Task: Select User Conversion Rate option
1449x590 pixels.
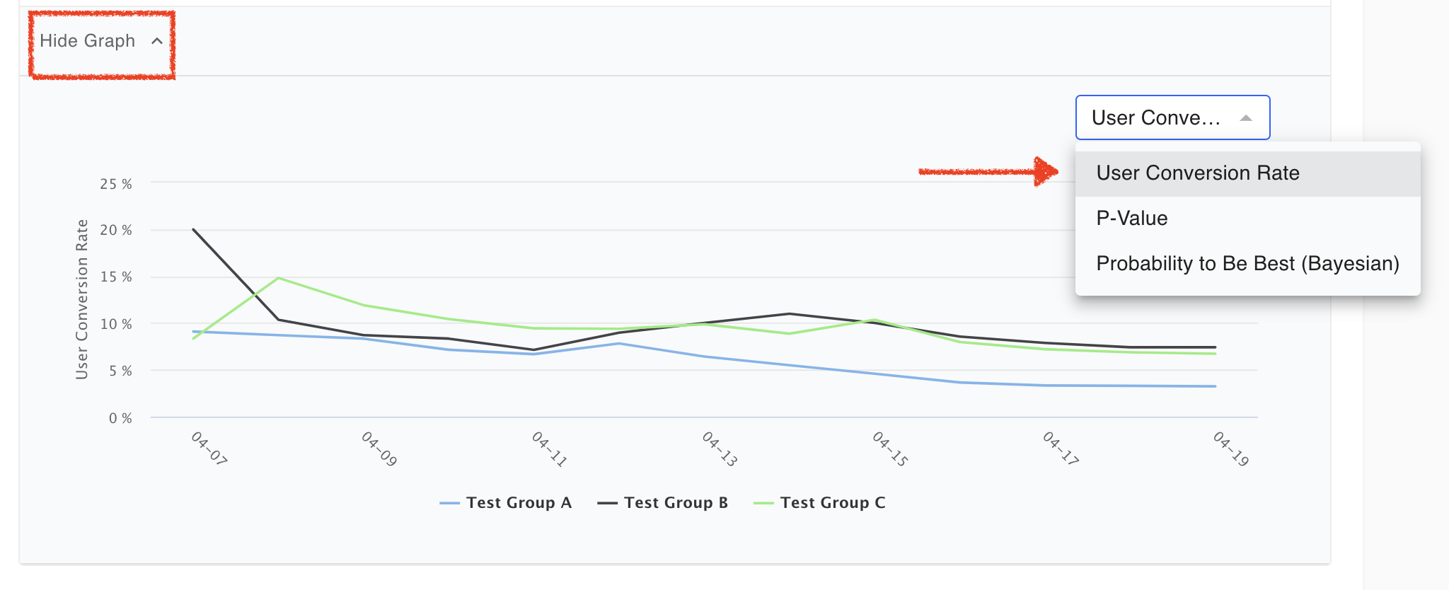Action: 1247,173
